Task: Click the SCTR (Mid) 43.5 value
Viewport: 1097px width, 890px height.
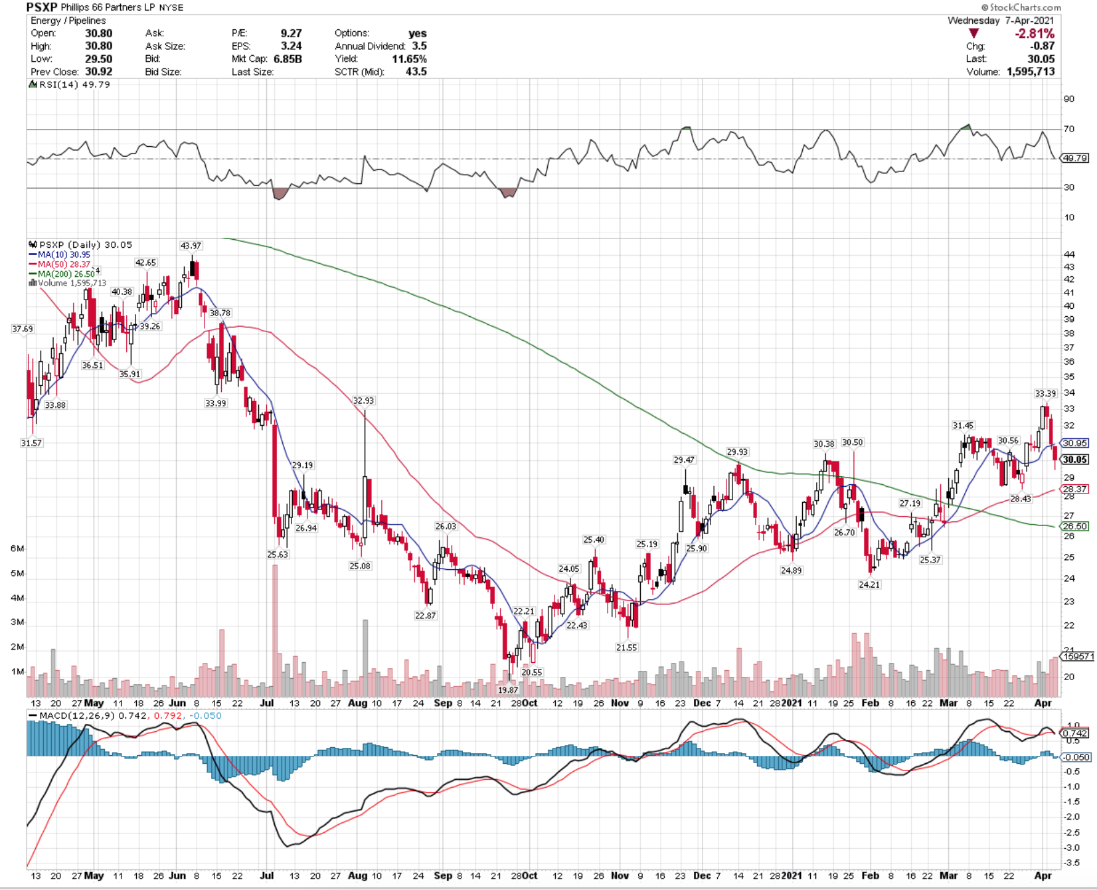Action: (416, 72)
